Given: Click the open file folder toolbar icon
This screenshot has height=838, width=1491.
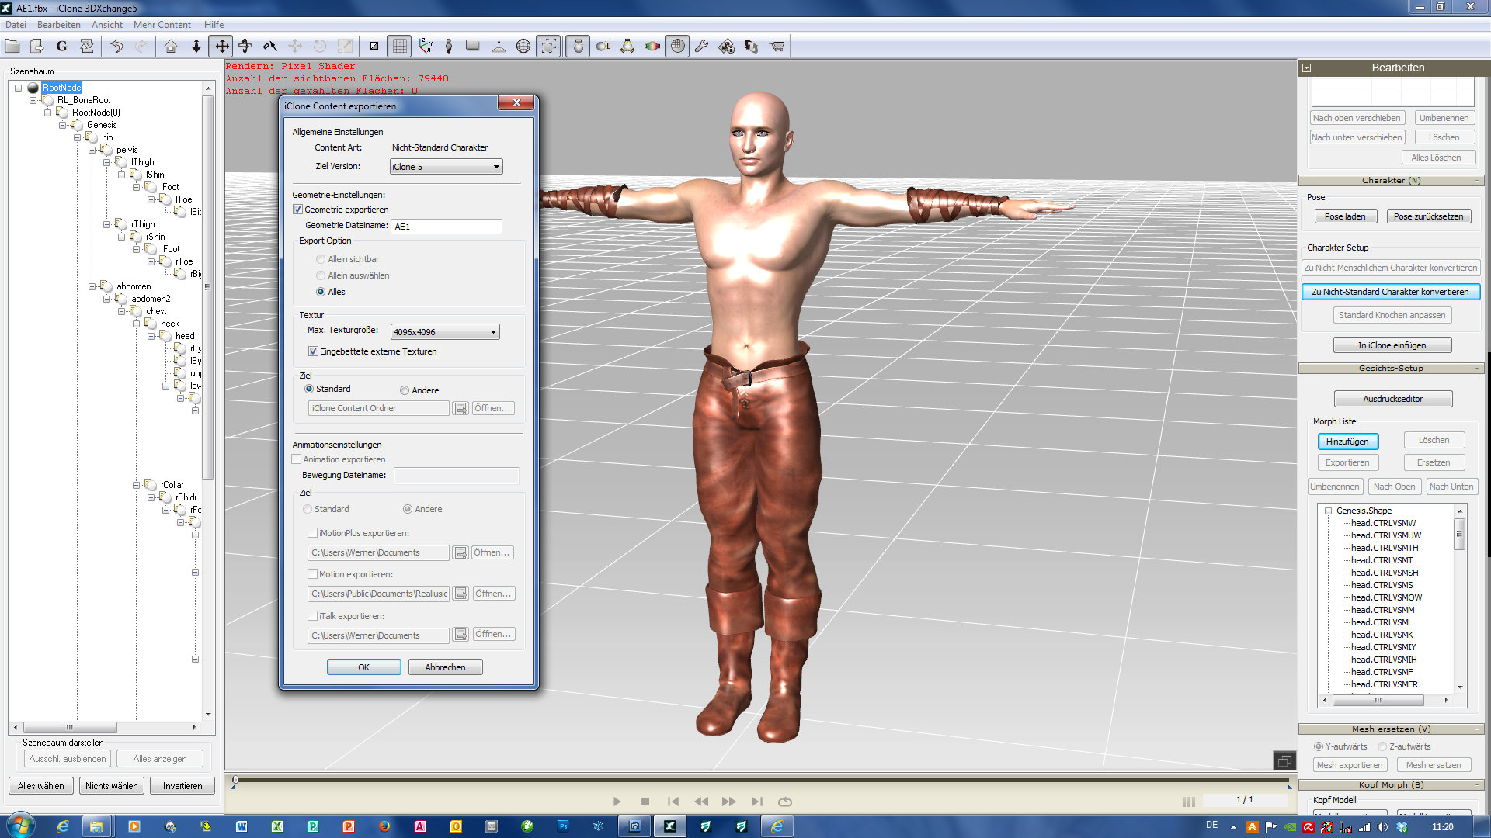Looking at the screenshot, I should point(12,47).
